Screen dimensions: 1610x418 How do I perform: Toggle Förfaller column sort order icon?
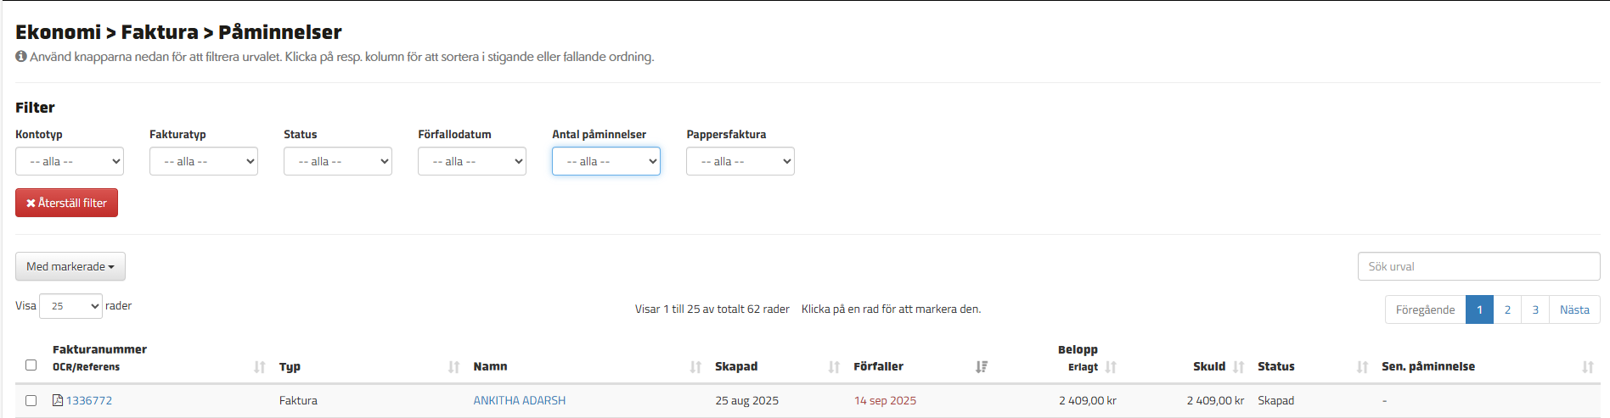[981, 367]
